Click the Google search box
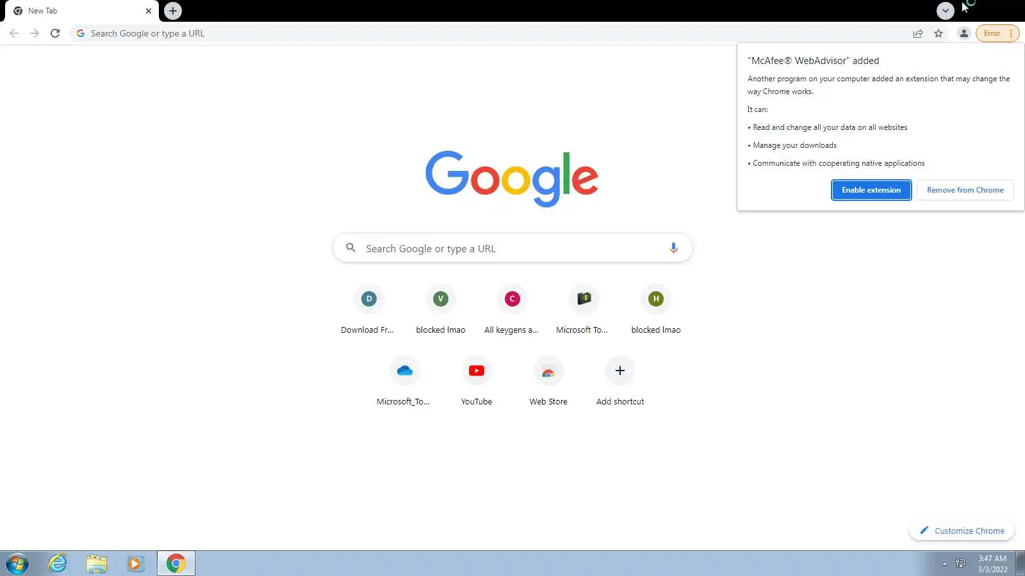 (x=512, y=248)
